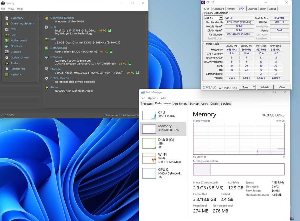300x221 pixels.
Task: Click the Operating System sidebar icon in Speccy
Action: 7,24
